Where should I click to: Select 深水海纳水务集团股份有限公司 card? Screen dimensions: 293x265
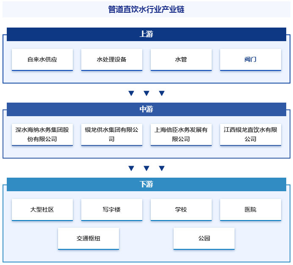click(42, 134)
